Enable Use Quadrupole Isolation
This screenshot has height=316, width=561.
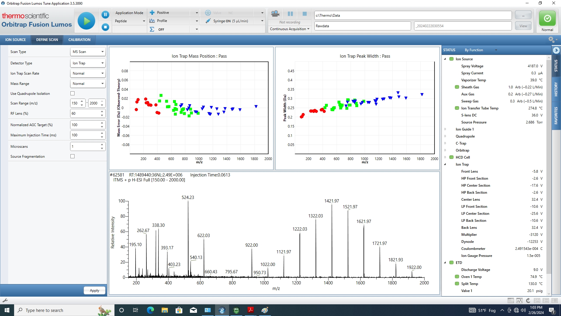(72, 93)
